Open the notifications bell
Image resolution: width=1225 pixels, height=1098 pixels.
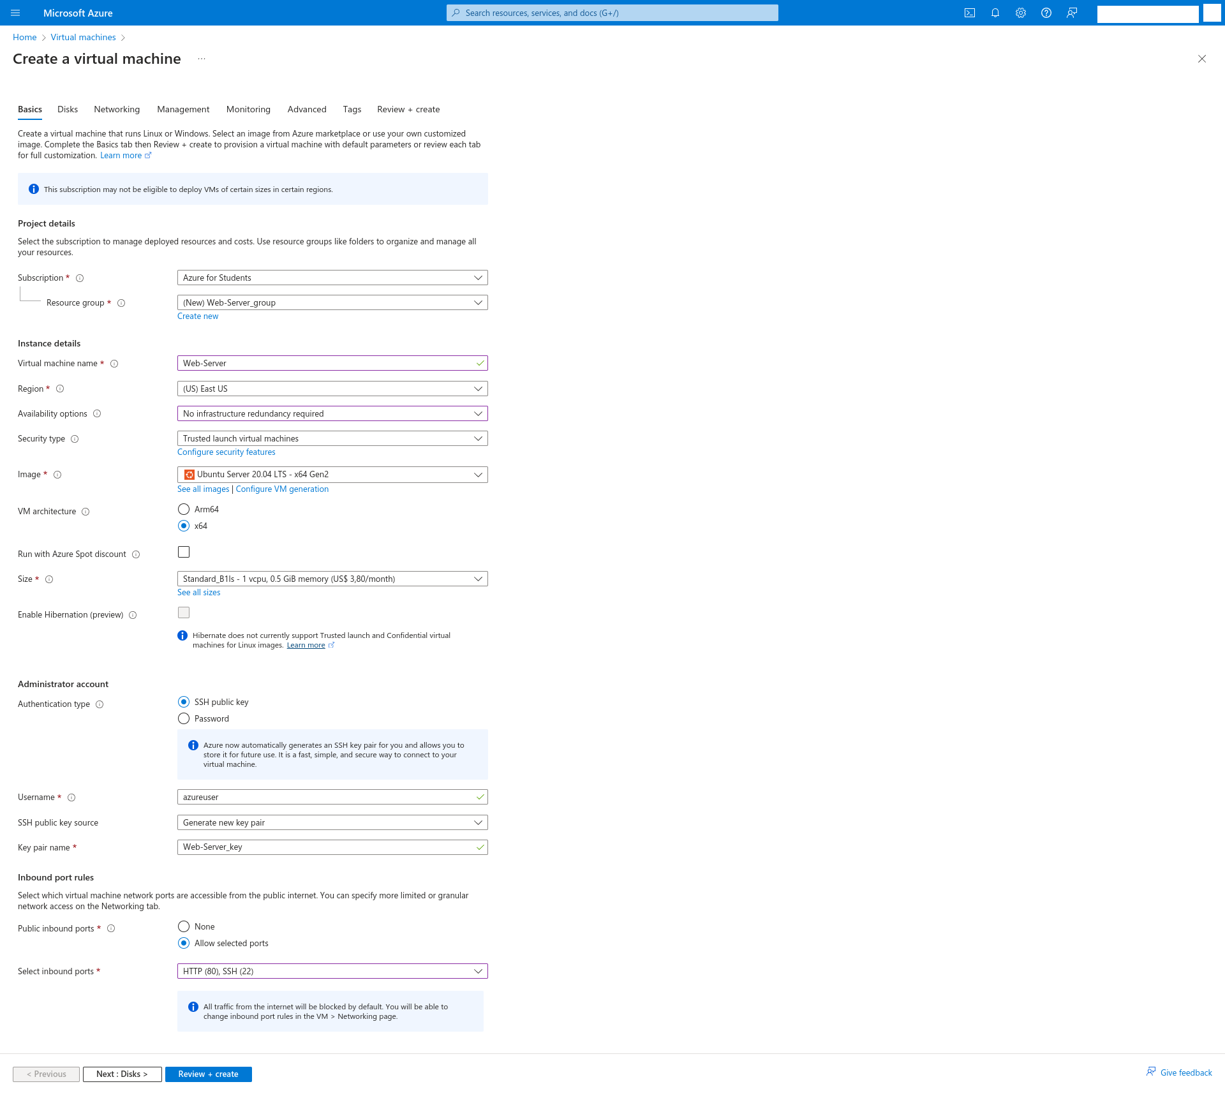tap(995, 13)
